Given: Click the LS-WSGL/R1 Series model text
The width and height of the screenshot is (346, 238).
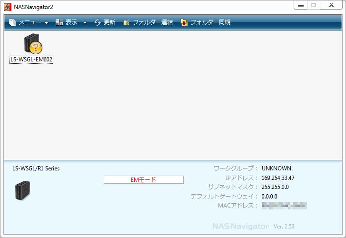Looking at the screenshot, I should pos(36,169).
